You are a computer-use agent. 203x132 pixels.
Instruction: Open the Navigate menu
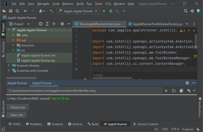point(43,4)
